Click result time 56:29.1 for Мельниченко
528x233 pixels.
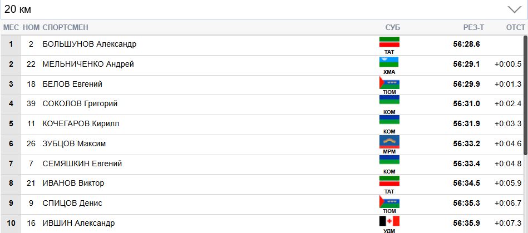click(466, 65)
